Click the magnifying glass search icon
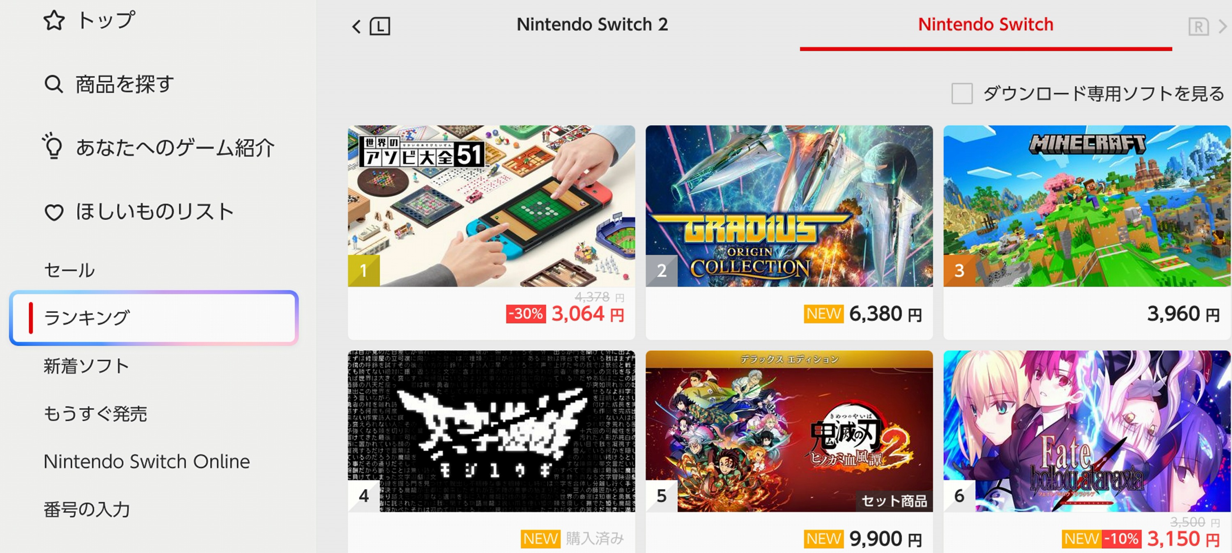The height and width of the screenshot is (553, 1232). (53, 84)
